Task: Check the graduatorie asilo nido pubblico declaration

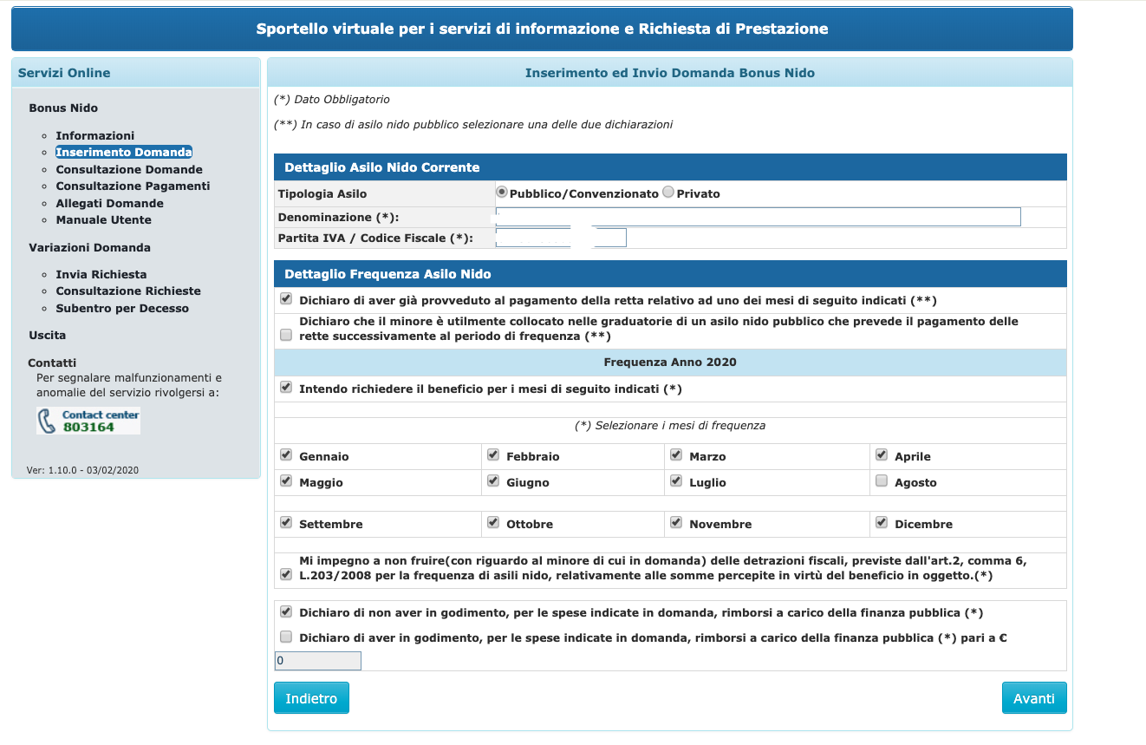Action: click(286, 334)
